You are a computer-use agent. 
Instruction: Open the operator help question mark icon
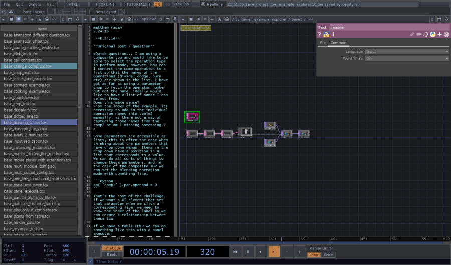[x=320, y=35]
